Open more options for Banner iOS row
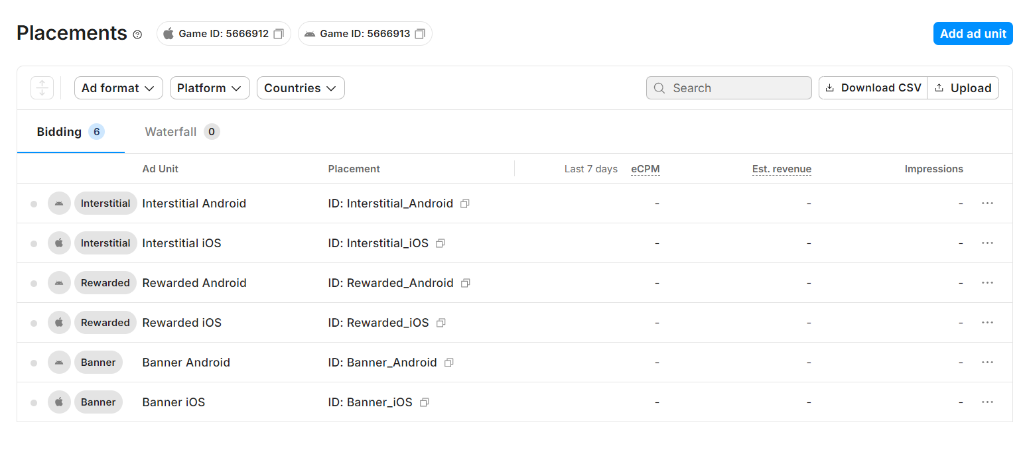 click(987, 402)
